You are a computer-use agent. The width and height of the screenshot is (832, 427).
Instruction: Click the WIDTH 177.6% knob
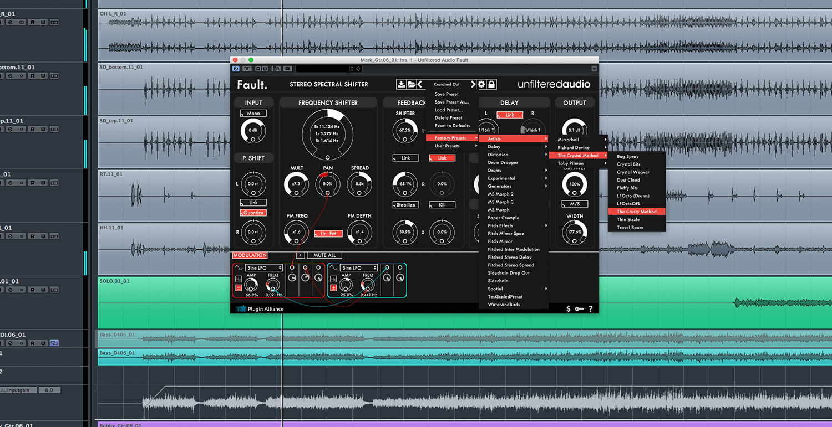[x=575, y=233]
